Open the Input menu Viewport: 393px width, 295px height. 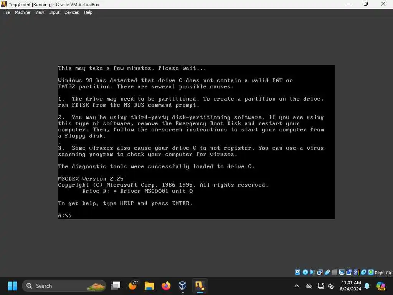pos(54,12)
